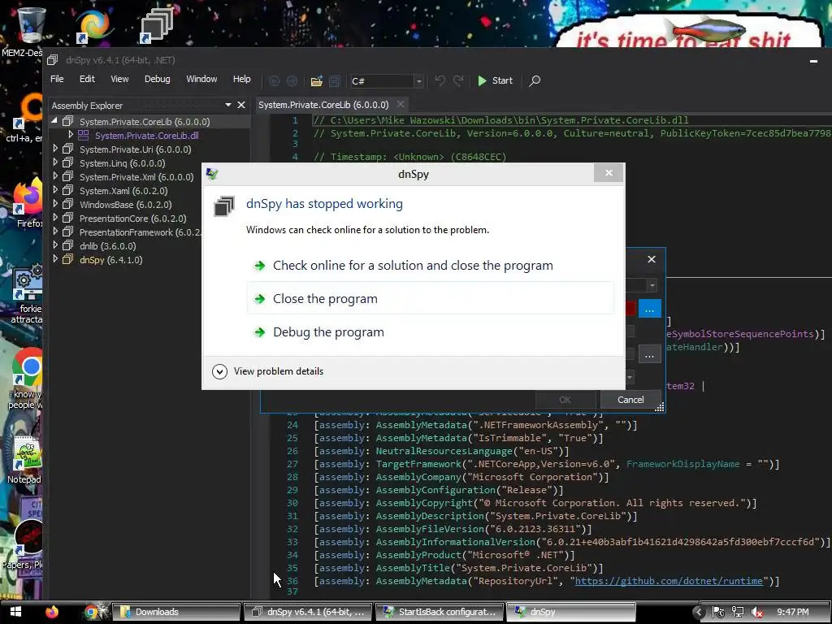Expand the System.Private.CoreLib.dll module node

pyautogui.click(x=71, y=135)
